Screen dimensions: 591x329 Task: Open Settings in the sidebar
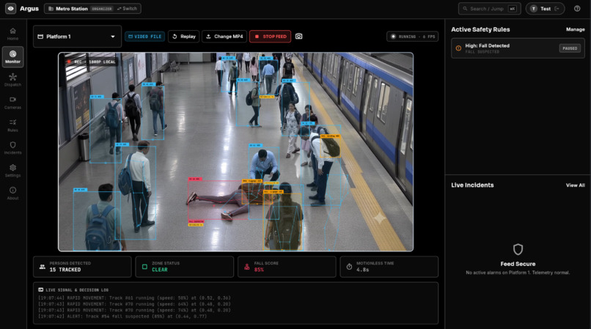pos(12,170)
